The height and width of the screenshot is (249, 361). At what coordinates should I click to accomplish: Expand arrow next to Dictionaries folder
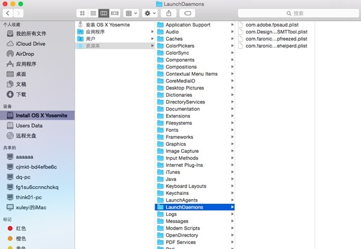coord(232,95)
